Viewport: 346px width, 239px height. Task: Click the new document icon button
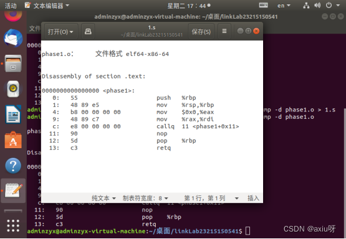(88, 32)
